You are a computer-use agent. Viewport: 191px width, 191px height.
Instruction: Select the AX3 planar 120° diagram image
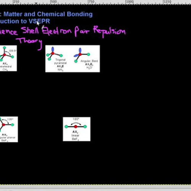[x=9, y=129]
